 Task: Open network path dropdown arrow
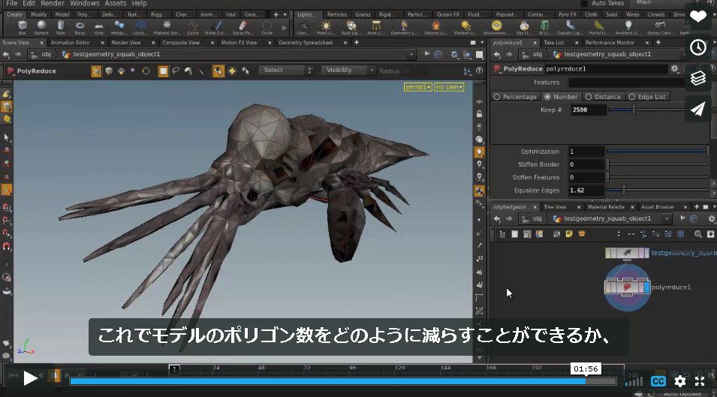(x=667, y=219)
